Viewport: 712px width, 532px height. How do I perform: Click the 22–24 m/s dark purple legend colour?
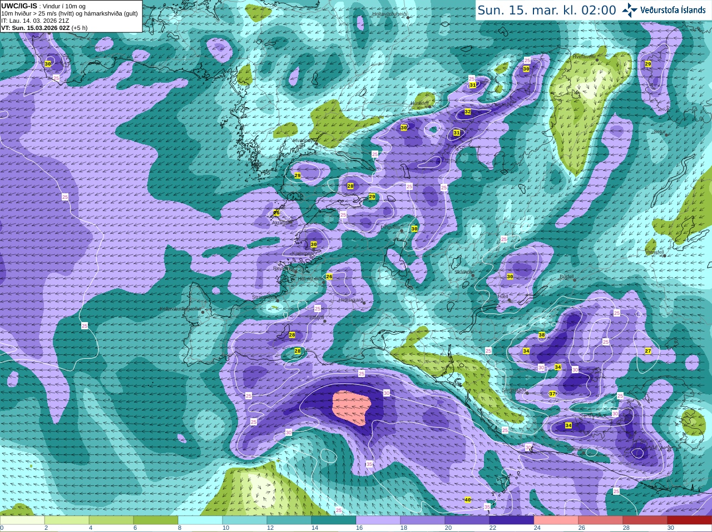coord(512,520)
